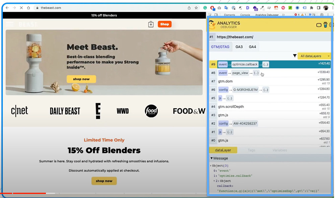This screenshot has height=198, width=335.
Task: Open the eyedropper color picker extension
Action: (x=262, y=8)
